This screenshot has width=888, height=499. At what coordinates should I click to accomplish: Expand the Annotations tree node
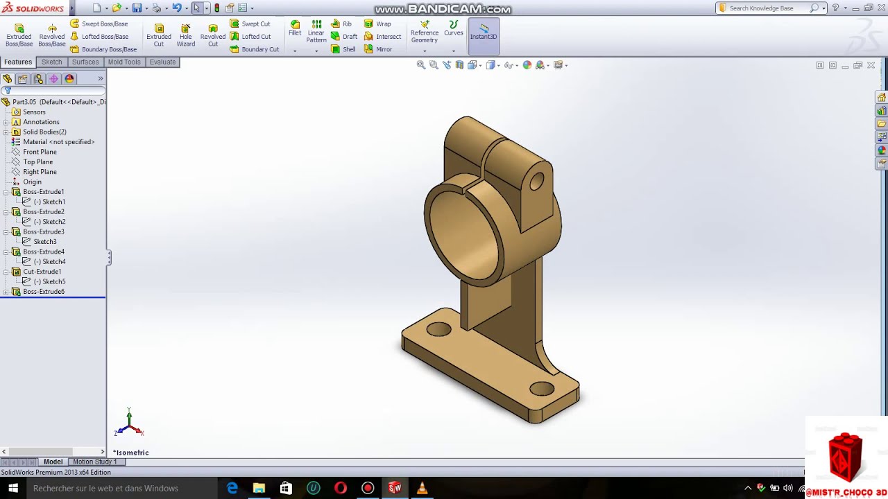[x=6, y=122]
